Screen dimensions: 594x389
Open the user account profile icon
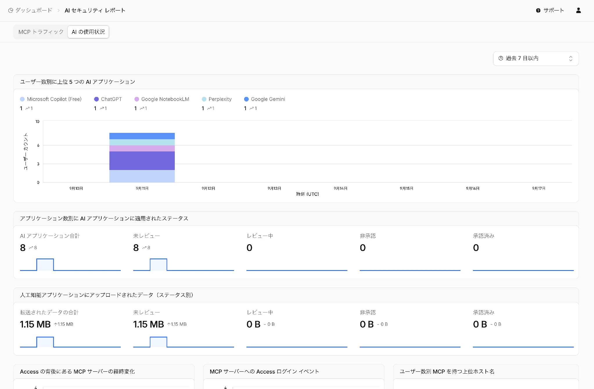click(578, 10)
